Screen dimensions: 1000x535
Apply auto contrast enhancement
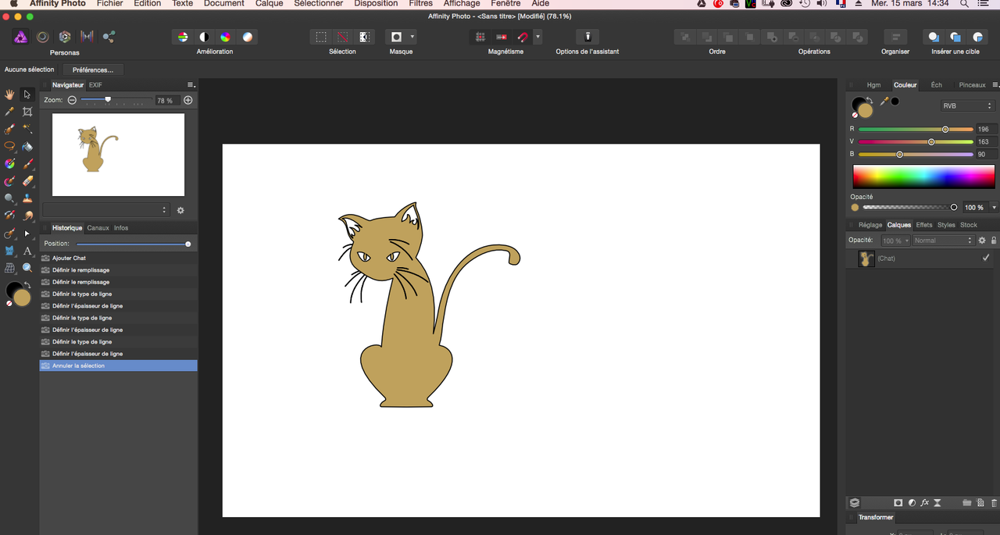(x=204, y=37)
